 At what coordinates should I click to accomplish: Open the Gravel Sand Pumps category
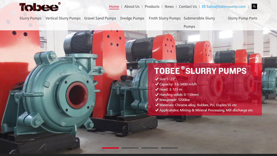100,18
